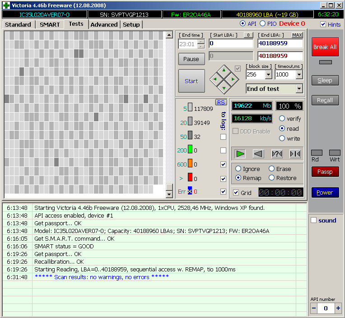Click the Rd indicator lamp
The height and width of the screenshot is (318, 345).
[x=317, y=152]
